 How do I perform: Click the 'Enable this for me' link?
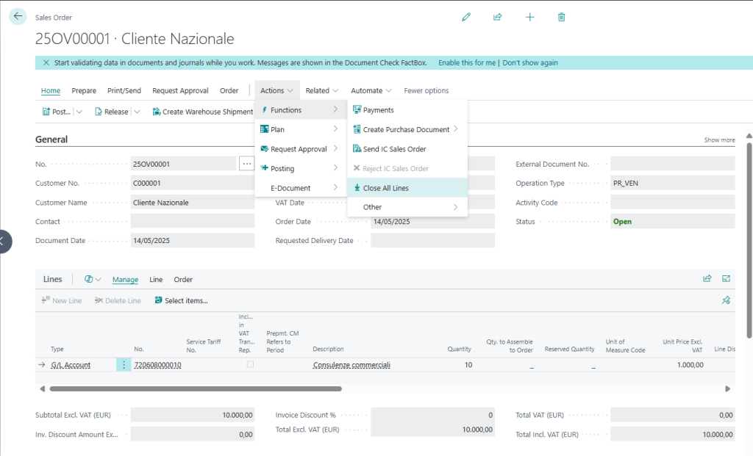click(467, 63)
